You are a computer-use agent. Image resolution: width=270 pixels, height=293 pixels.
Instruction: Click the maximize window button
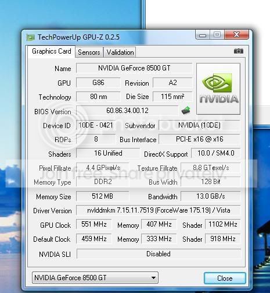click(217, 35)
